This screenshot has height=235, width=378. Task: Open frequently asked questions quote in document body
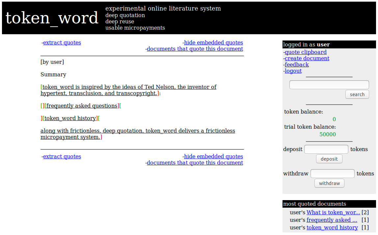click(x=82, y=106)
